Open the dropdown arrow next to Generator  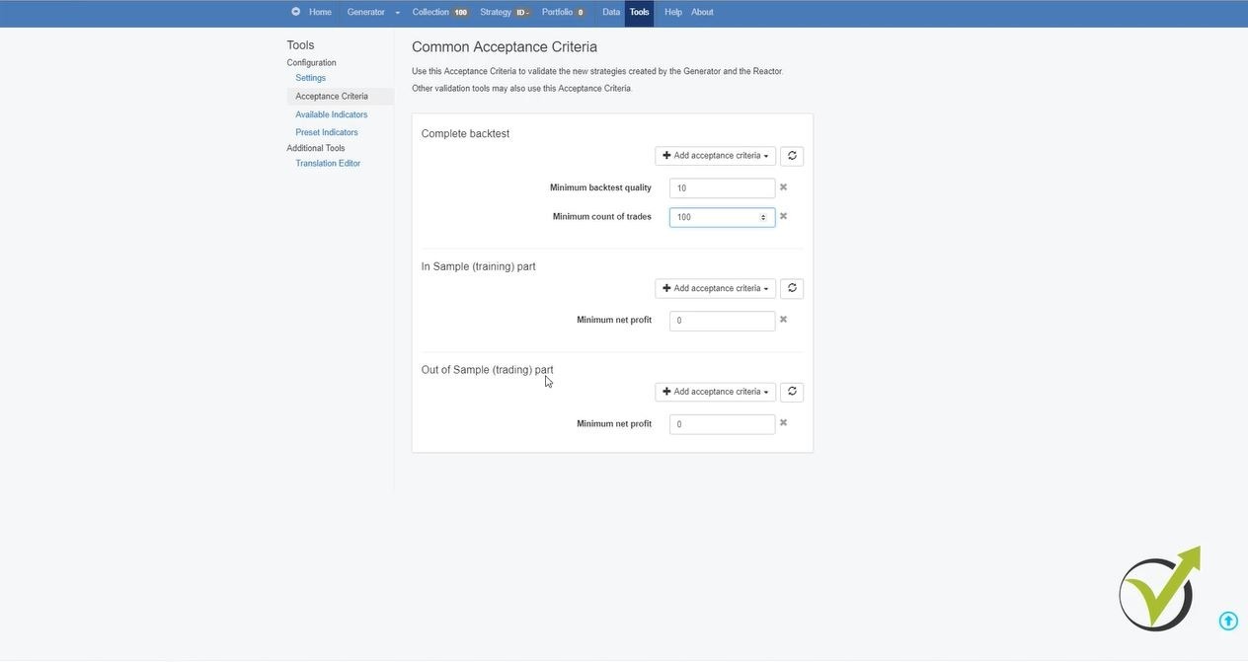(x=398, y=13)
